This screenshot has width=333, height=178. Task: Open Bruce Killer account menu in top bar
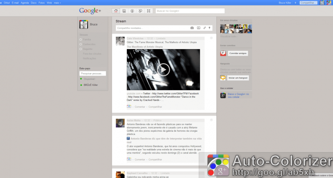[285, 3]
